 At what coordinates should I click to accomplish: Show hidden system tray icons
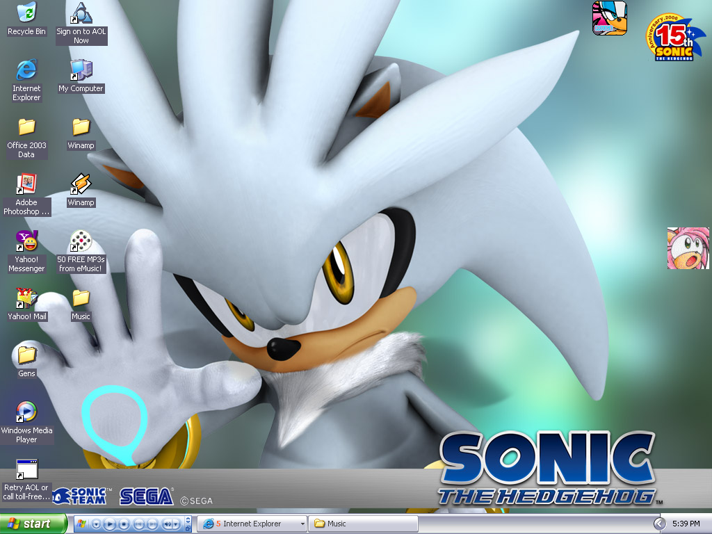[660, 524]
